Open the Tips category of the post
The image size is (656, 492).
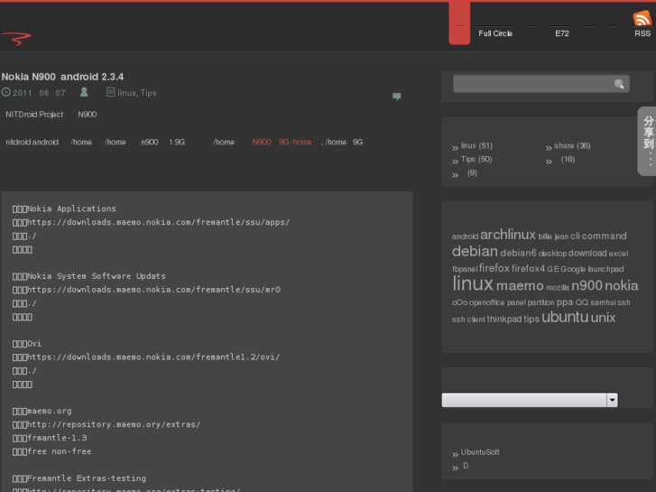click(x=148, y=93)
